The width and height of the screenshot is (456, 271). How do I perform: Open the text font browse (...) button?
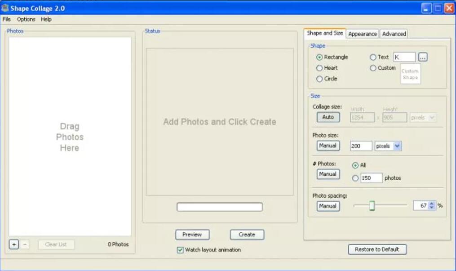point(423,57)
